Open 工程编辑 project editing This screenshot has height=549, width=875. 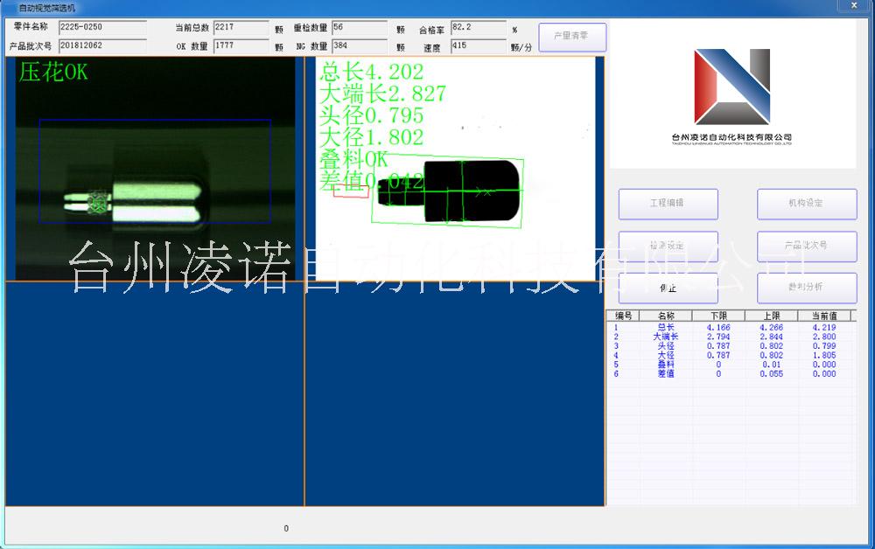[x=668, y=204]
